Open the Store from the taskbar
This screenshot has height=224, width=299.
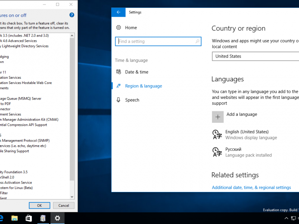pos(29,218)
